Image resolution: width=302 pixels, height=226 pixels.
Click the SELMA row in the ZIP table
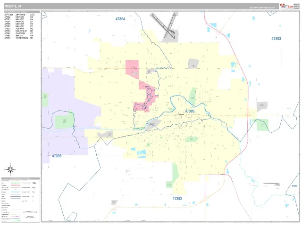click(x=19, y=36)
